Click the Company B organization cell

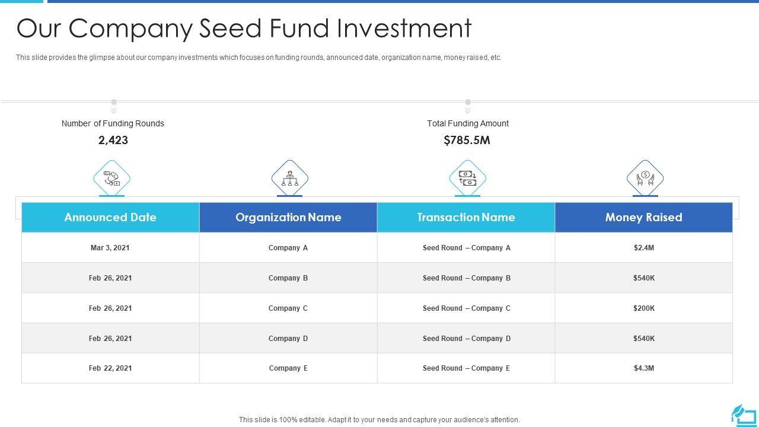[x=288, y=278]
